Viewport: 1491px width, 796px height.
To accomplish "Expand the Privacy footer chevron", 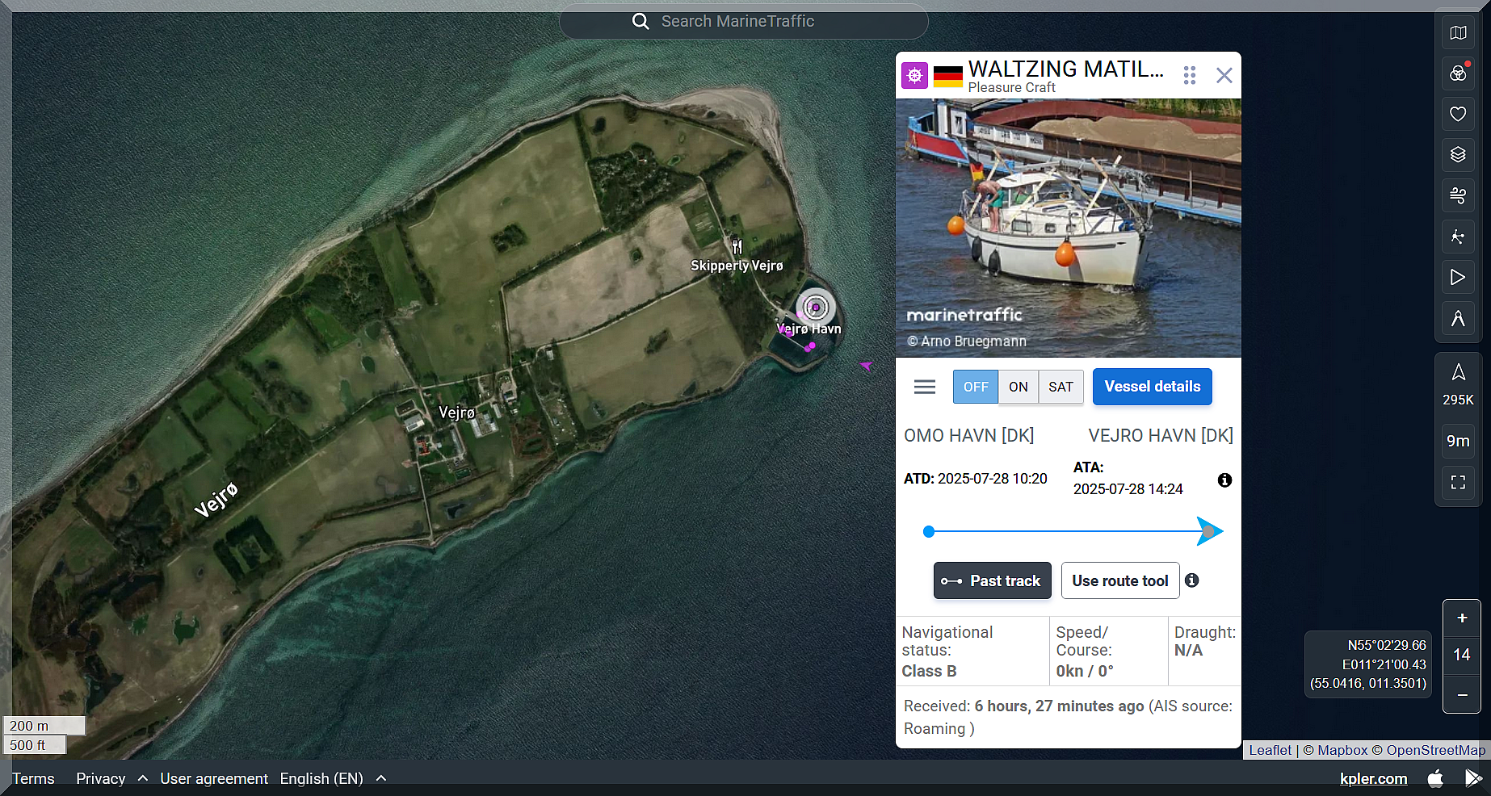I will pos(143,778).
